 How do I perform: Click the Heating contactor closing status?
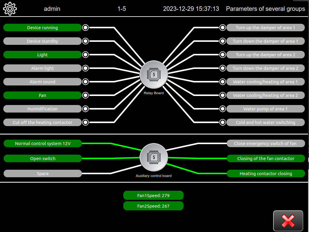266,174
